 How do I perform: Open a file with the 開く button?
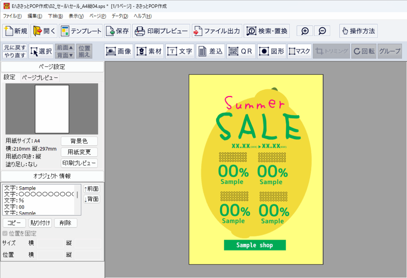point(44,31)
